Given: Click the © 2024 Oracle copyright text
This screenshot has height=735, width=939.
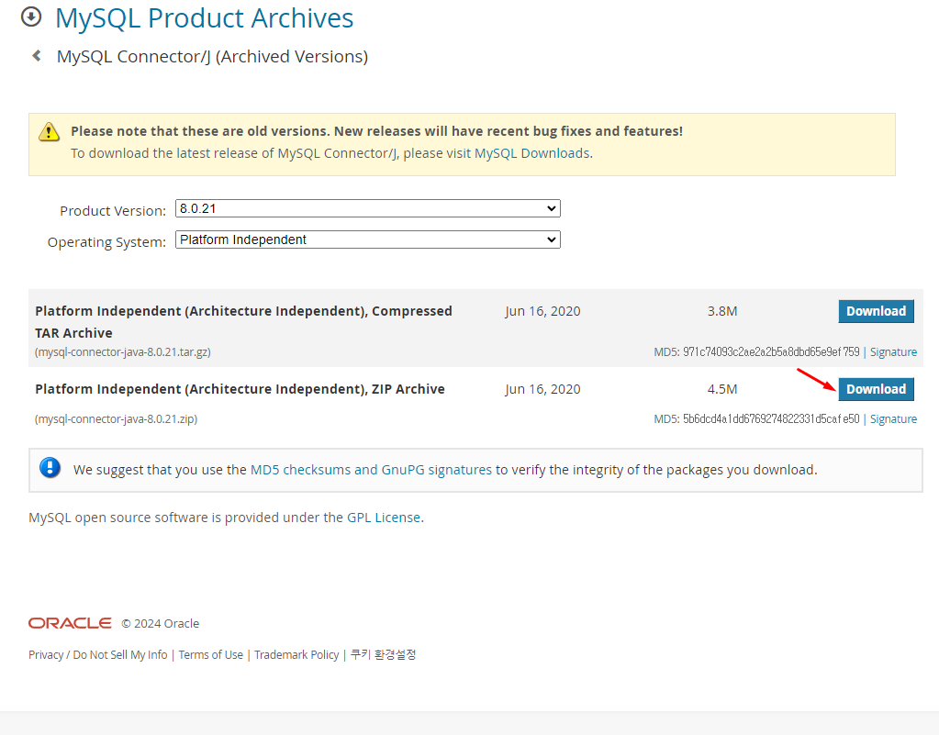Looking at the screenshot, I should tap(161, 624).
